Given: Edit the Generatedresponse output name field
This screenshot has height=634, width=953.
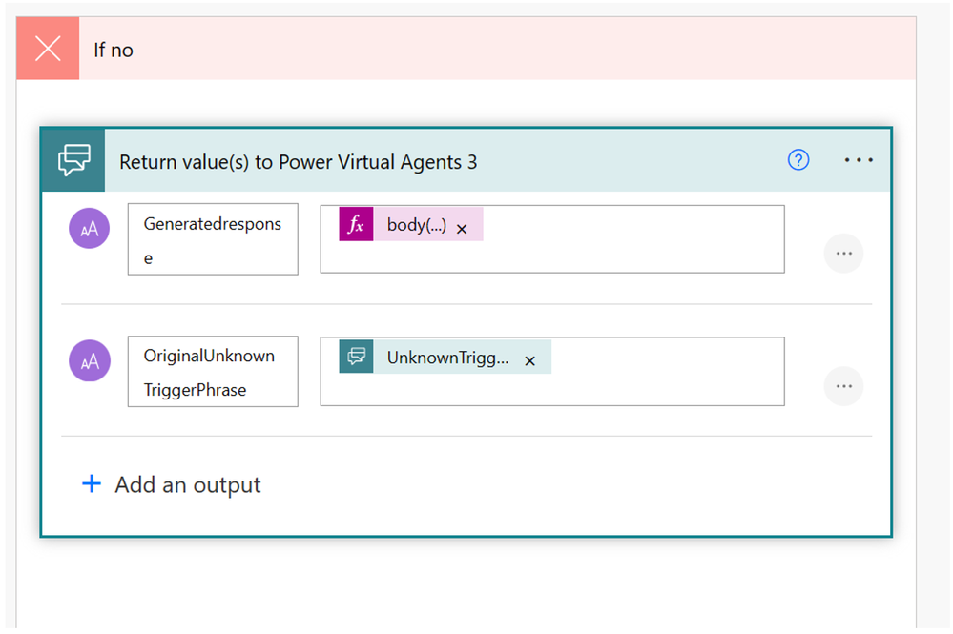Looking at the screenshot, I should pyautogui.click(x=213, y=239).
